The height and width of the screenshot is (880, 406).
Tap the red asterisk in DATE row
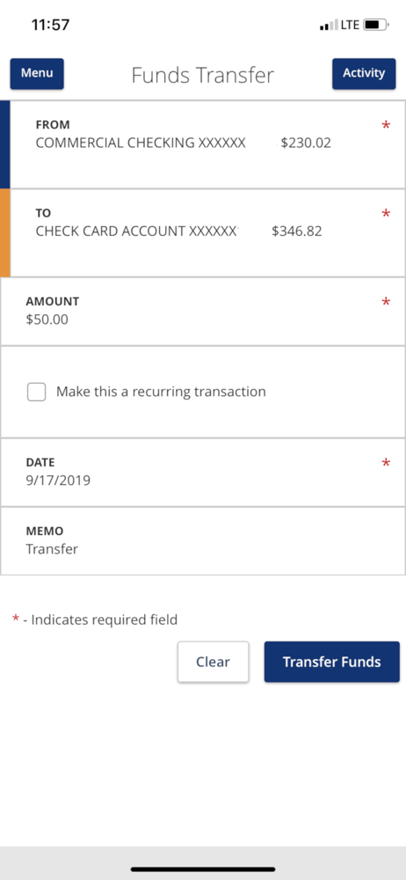pos(386,463)
